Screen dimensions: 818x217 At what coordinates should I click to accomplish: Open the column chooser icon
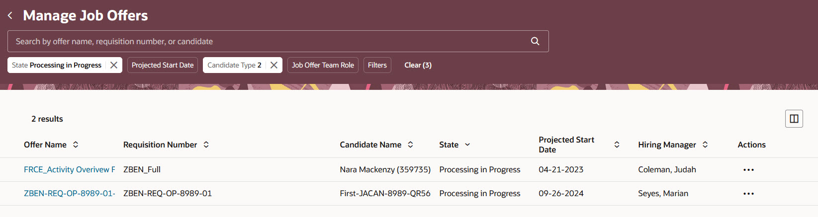[x=794, y=119]
